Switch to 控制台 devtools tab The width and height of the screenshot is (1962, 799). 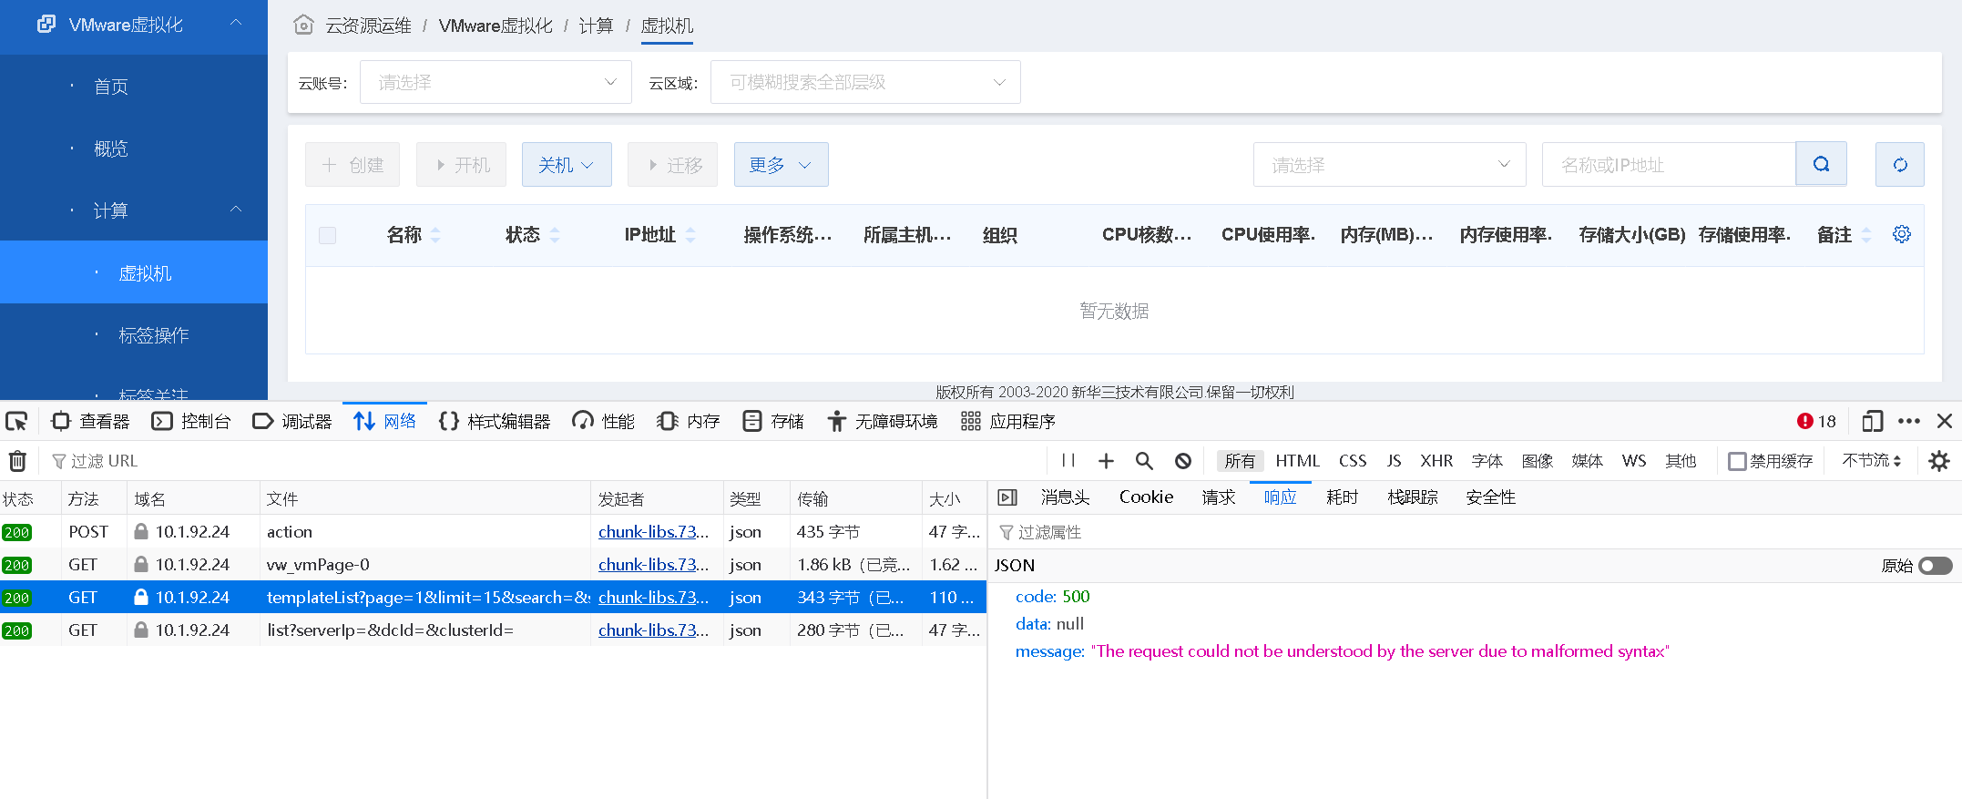tap(191, 421)
